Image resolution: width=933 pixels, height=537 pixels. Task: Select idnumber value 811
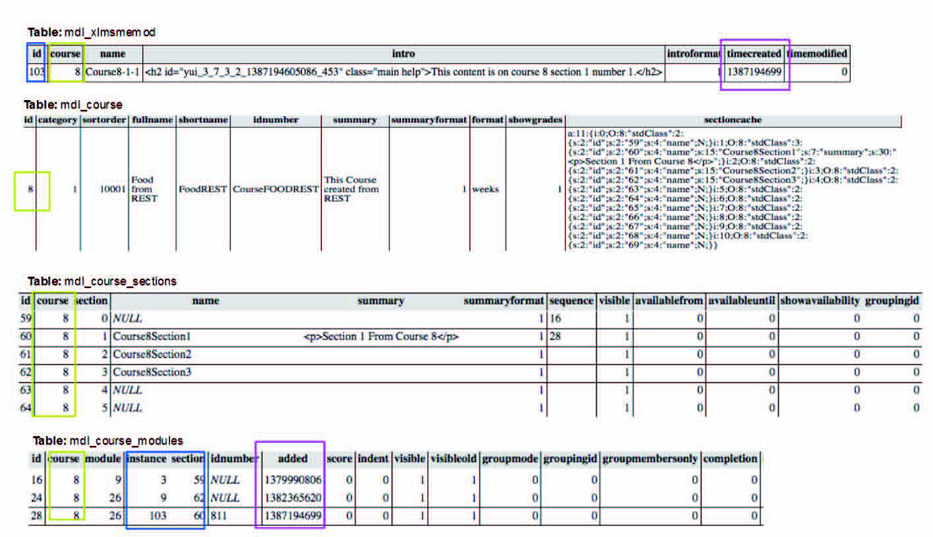click(219, 517)
